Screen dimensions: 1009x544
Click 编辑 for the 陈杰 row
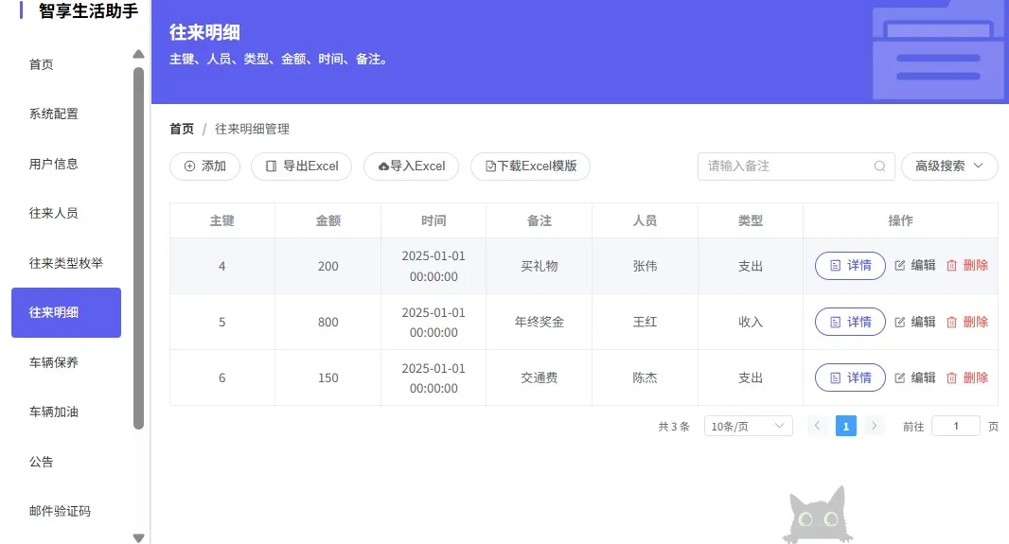(915, 377)
